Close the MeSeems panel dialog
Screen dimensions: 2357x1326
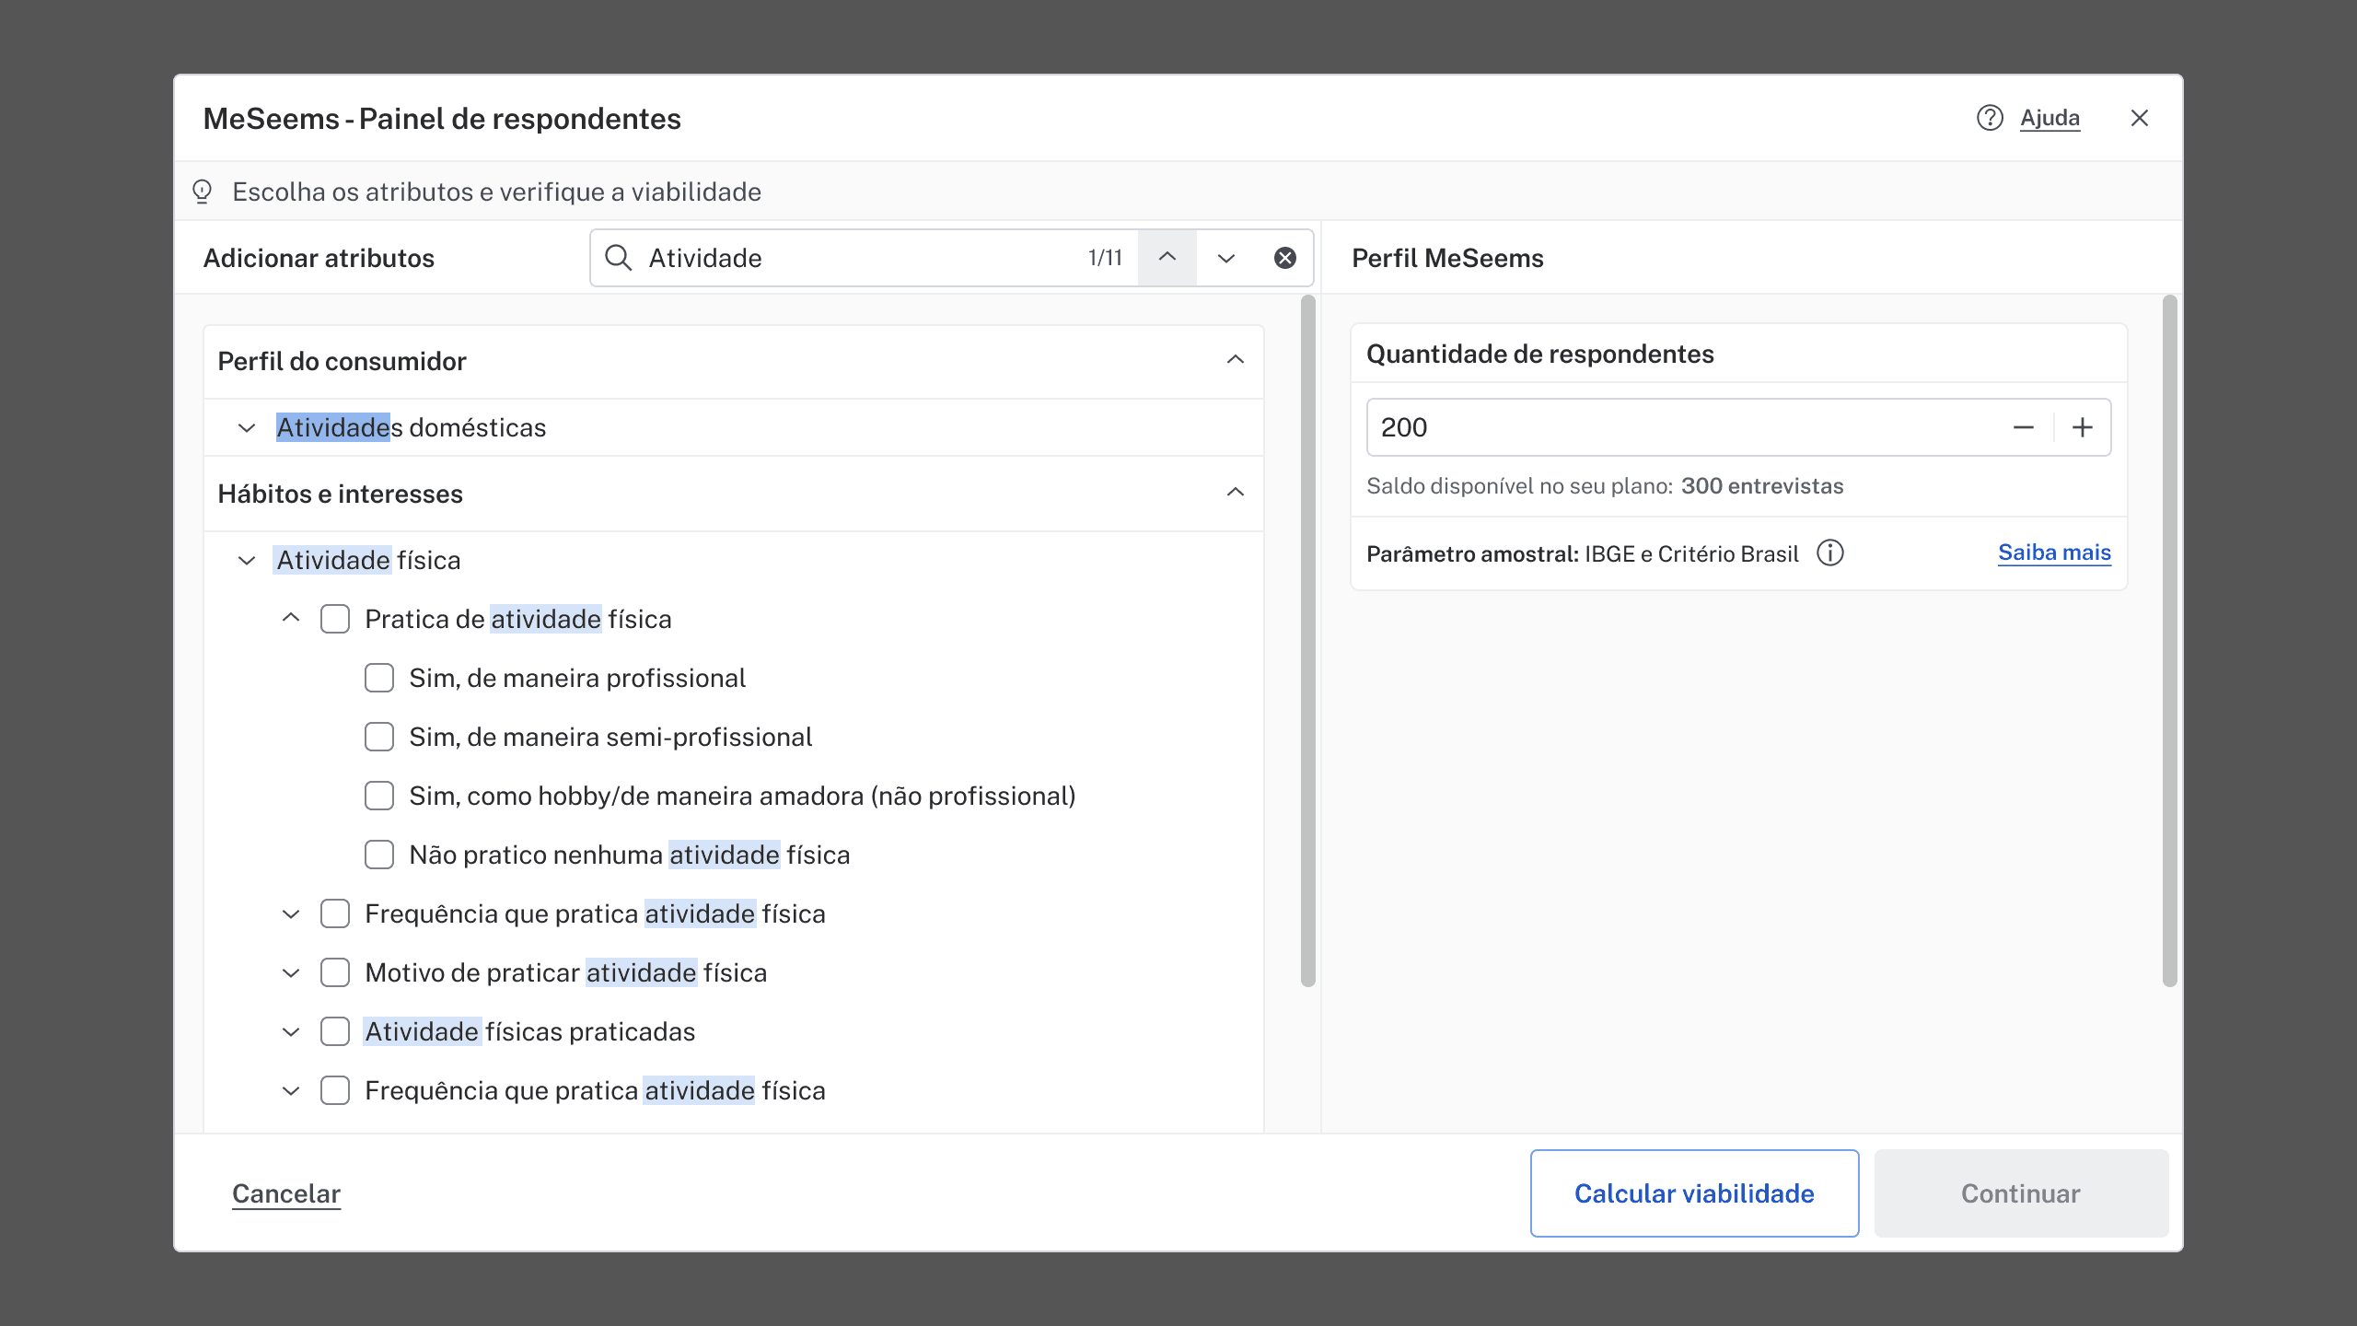[x=2140, y=117]
